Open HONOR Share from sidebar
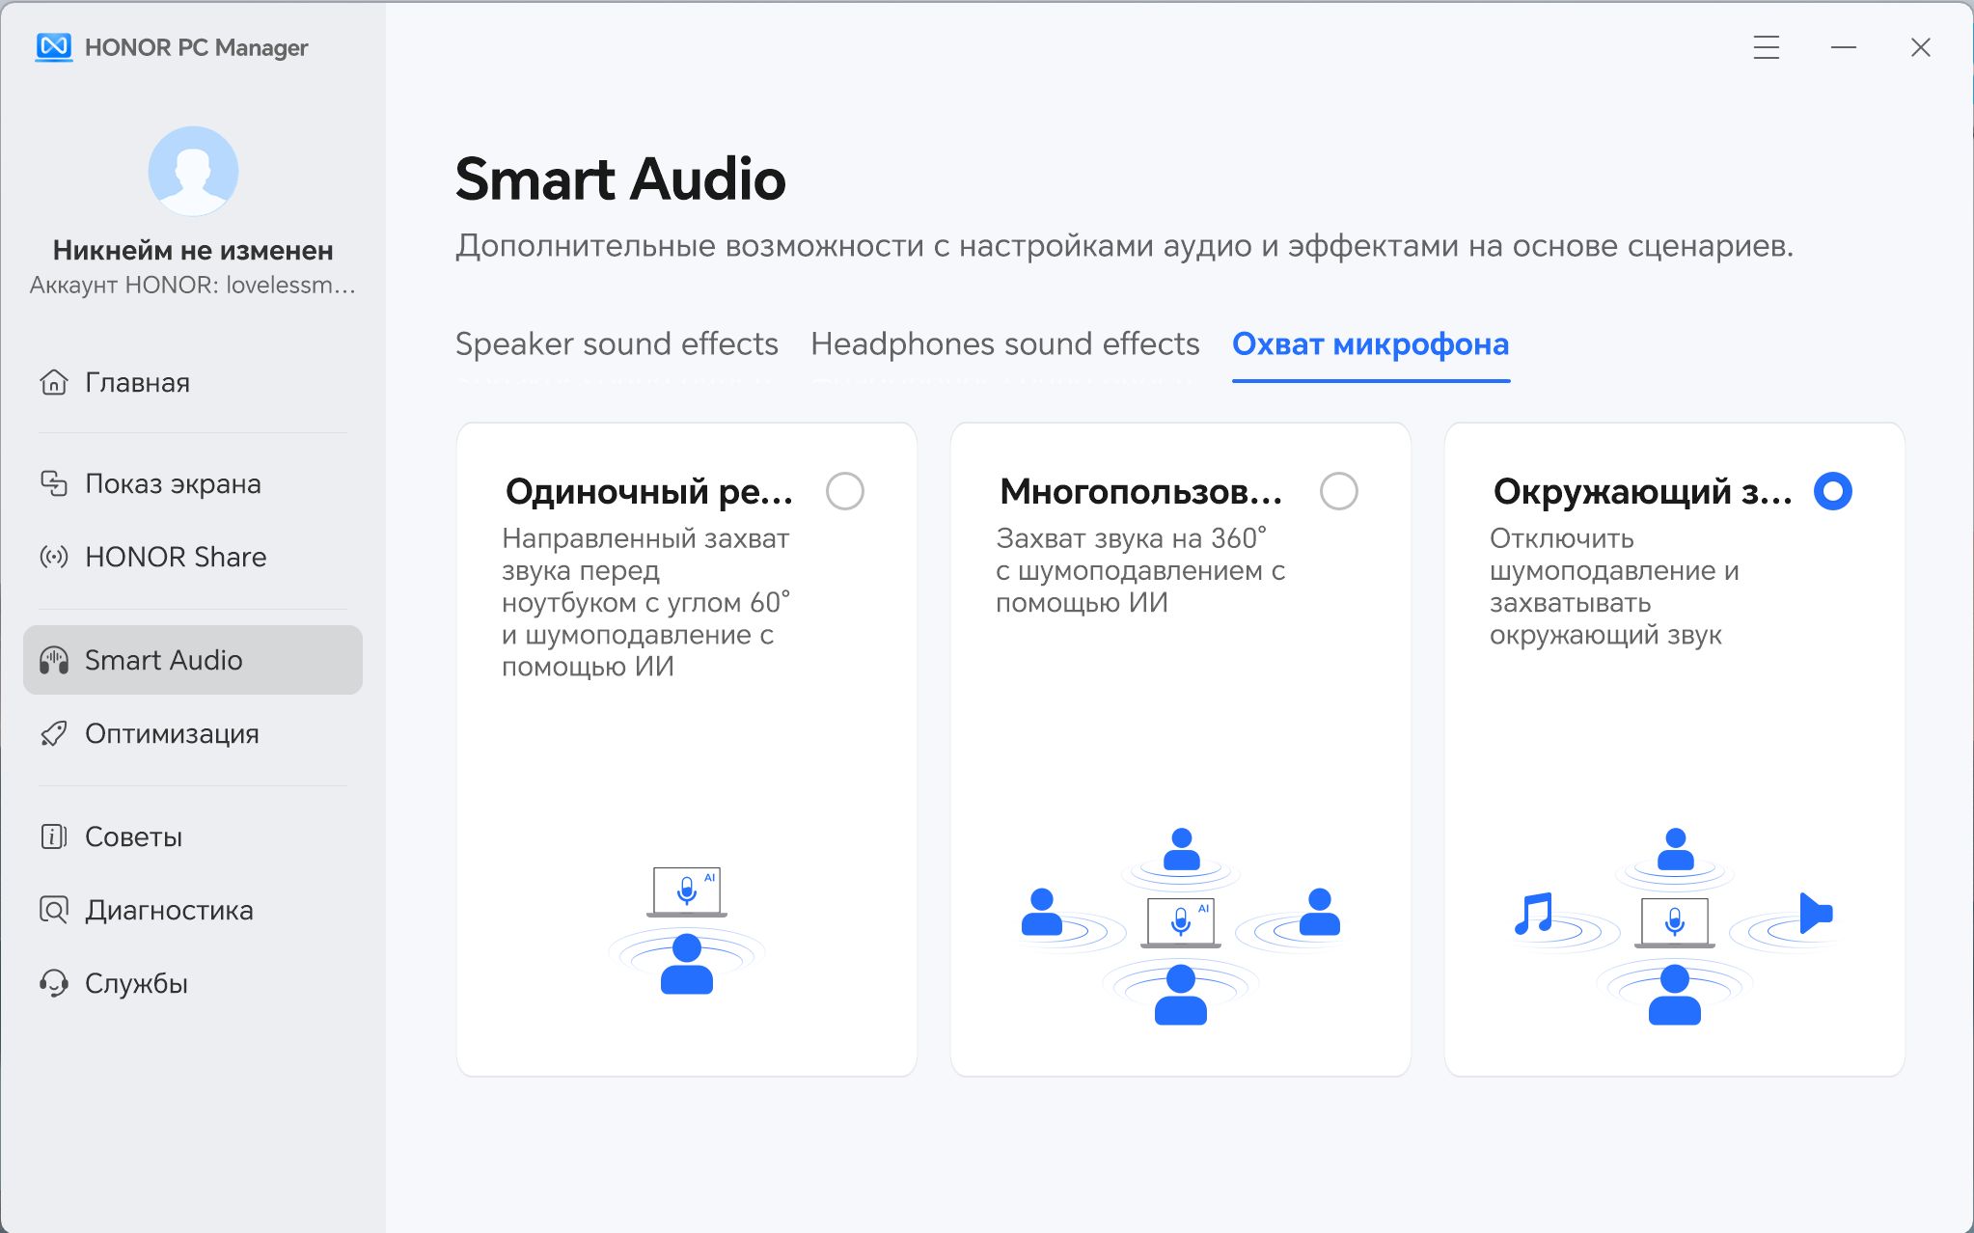Image resolution: width=1974 pixels, height=1233 pixels. [193, 557]
